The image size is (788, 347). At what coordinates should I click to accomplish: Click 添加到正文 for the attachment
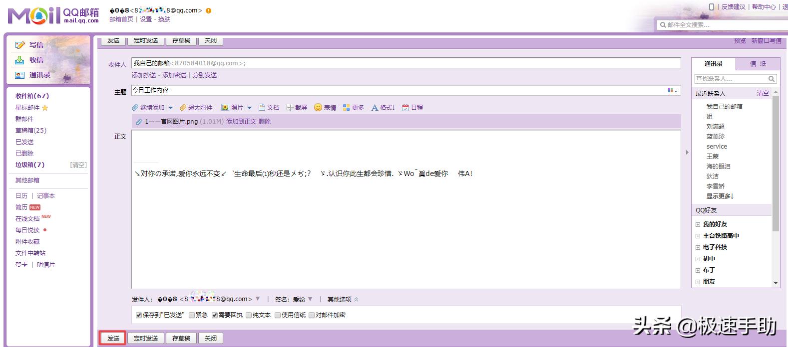click(x=241, y=122)
